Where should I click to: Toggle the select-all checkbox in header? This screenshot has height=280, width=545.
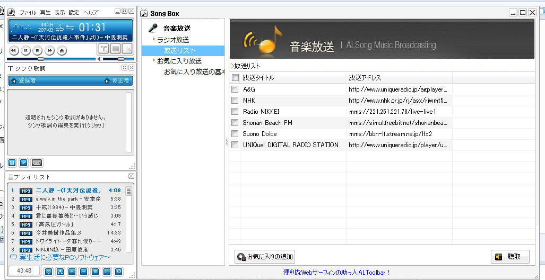pyautogui.click(x=235, y=78)
